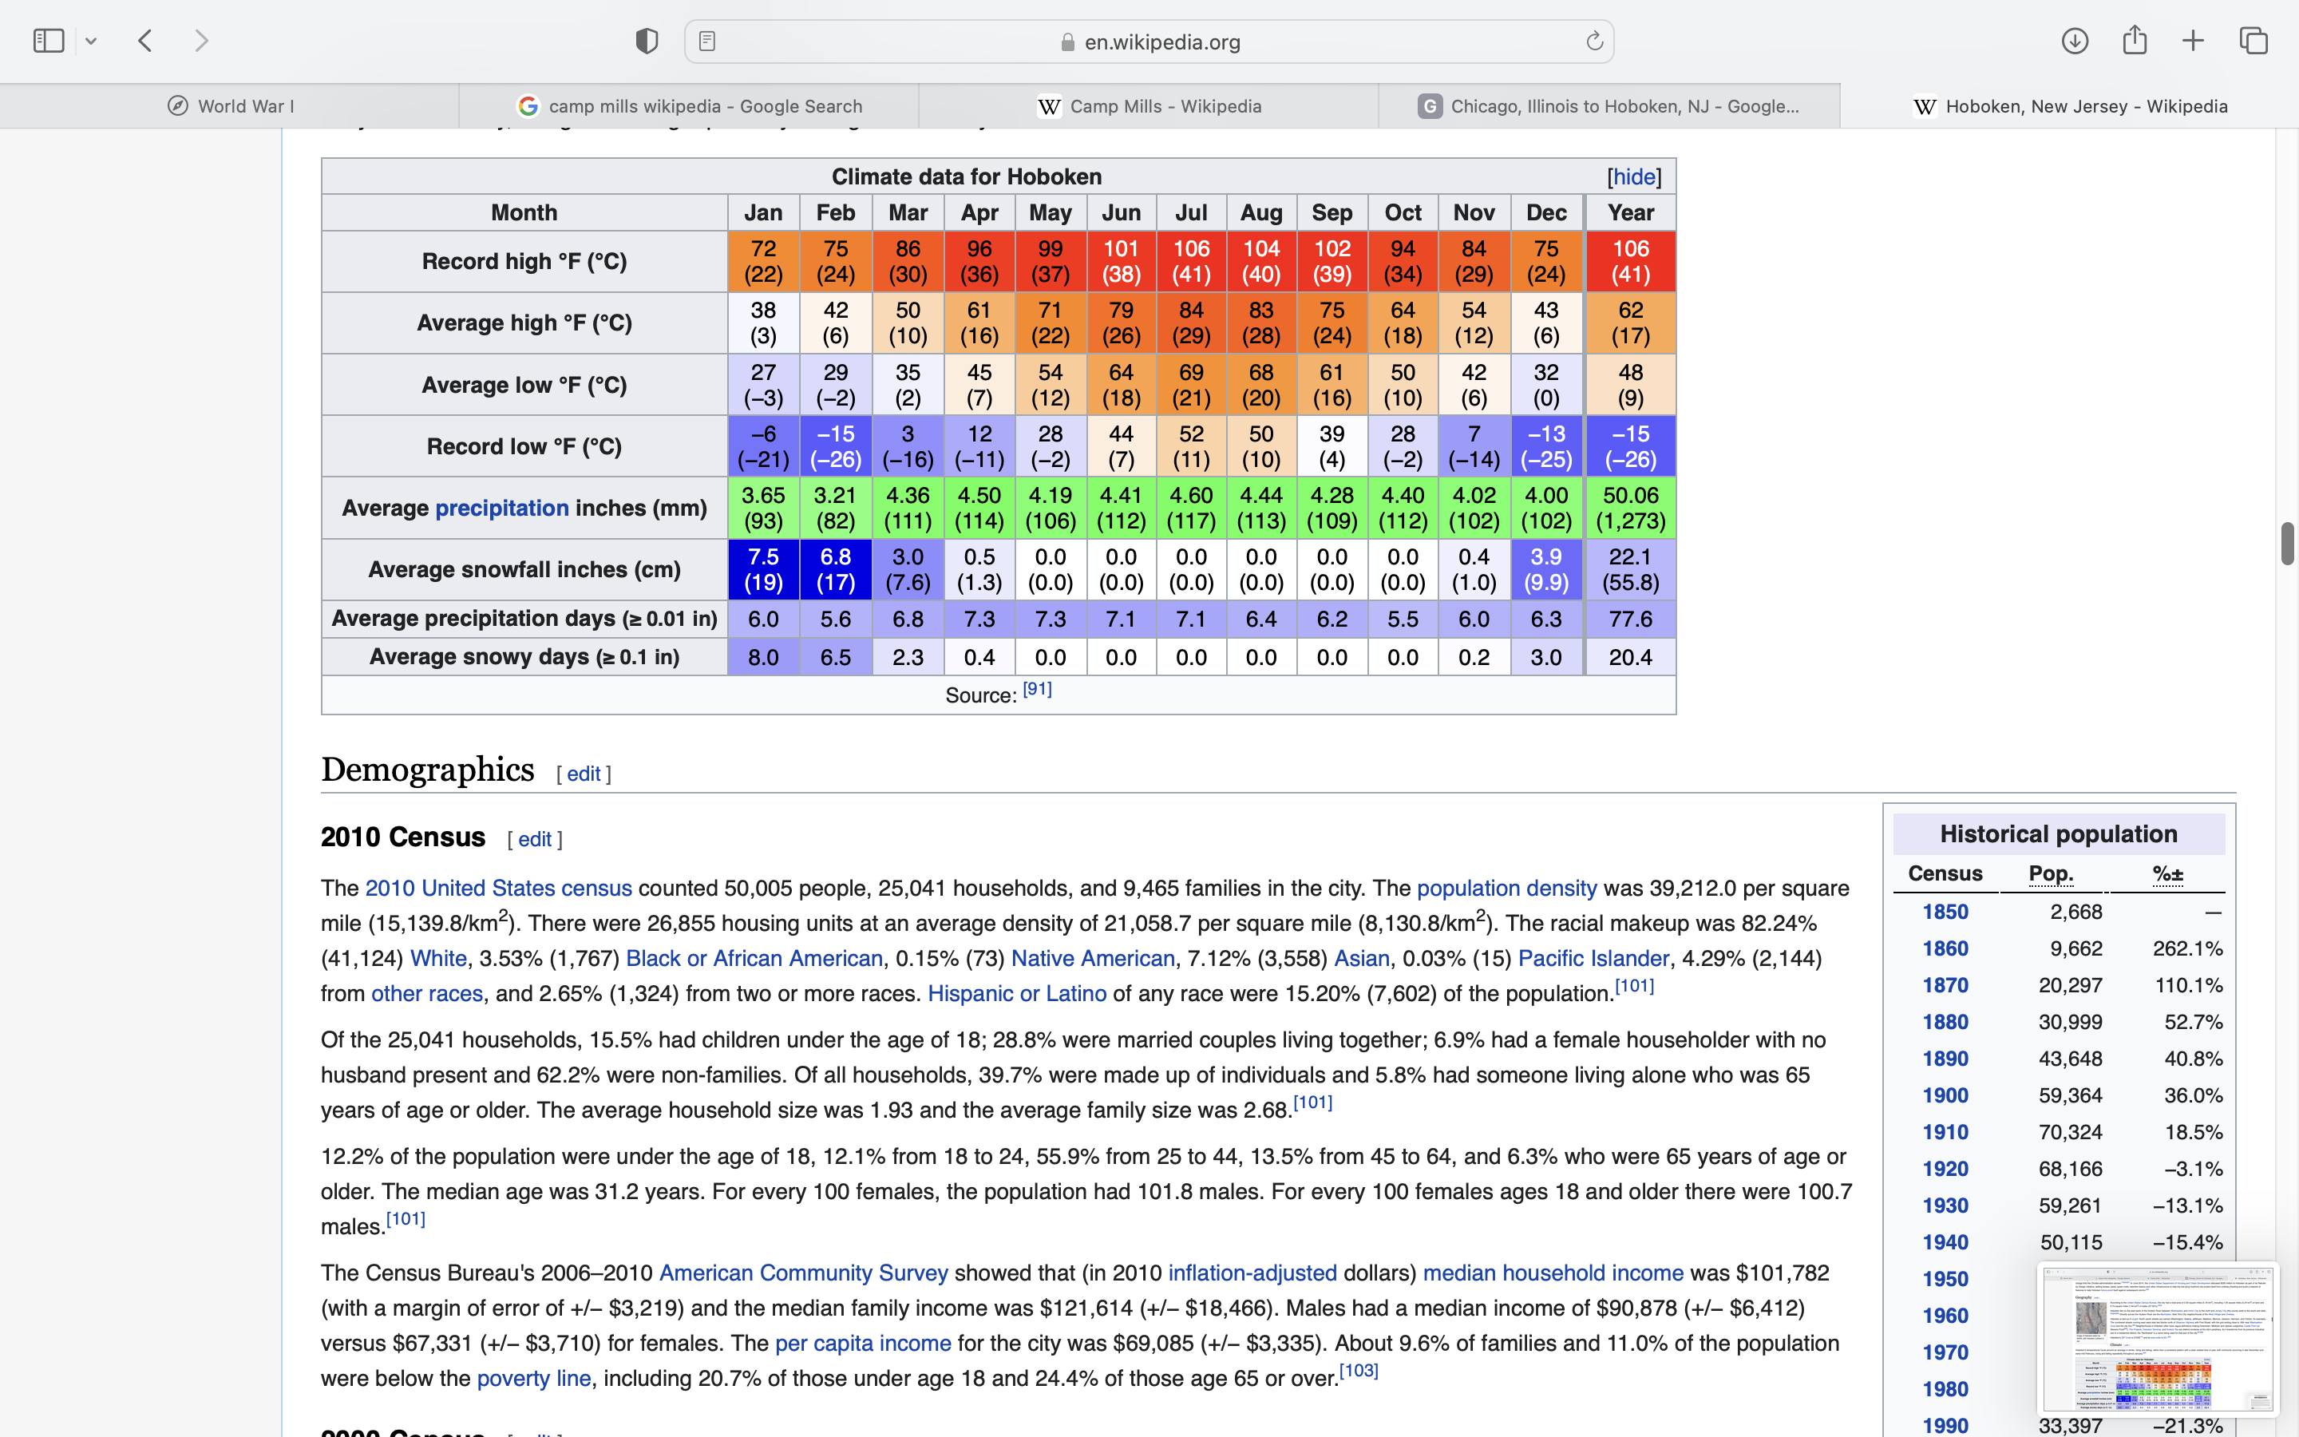Collapse the climate table using hide
Viewport: 2299px width, 1437px height.
(1634, 176)
